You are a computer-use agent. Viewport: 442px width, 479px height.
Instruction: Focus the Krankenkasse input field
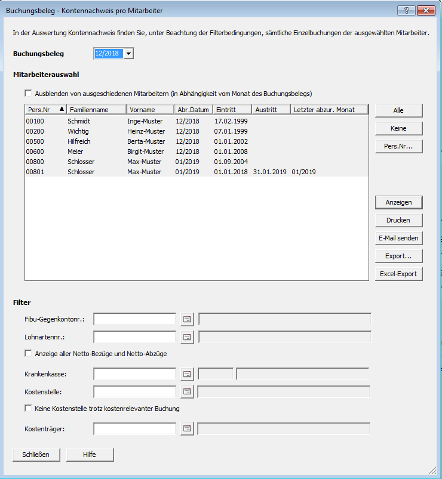click(x=134, y=374)
